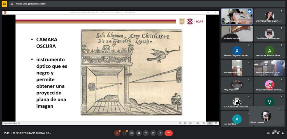Select Morales Alvarado César video tile

tap(269, 68)
